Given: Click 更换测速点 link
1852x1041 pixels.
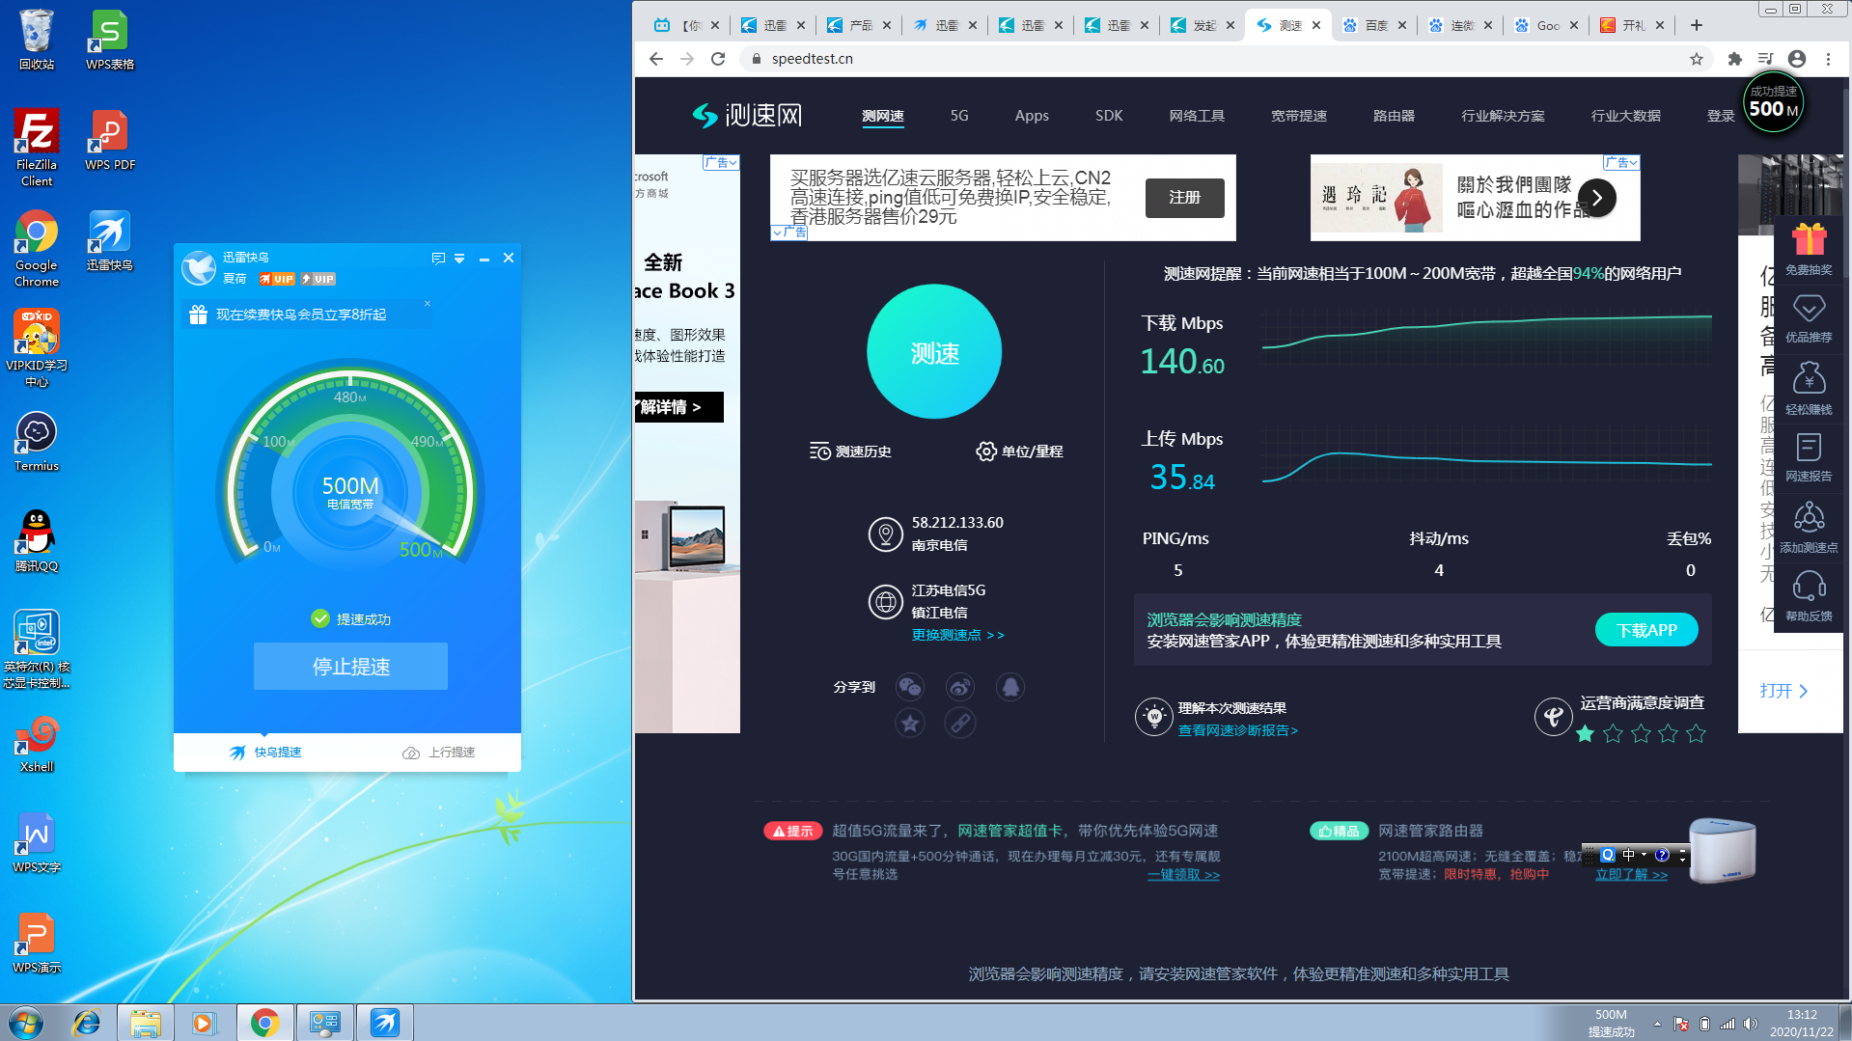Looking at the screenshot, I should click(958, 635).
